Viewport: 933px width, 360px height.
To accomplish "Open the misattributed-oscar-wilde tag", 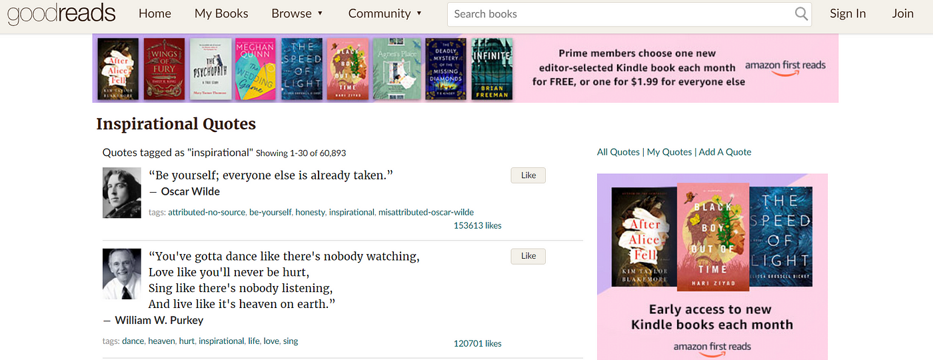I will [x=426, y=212].
